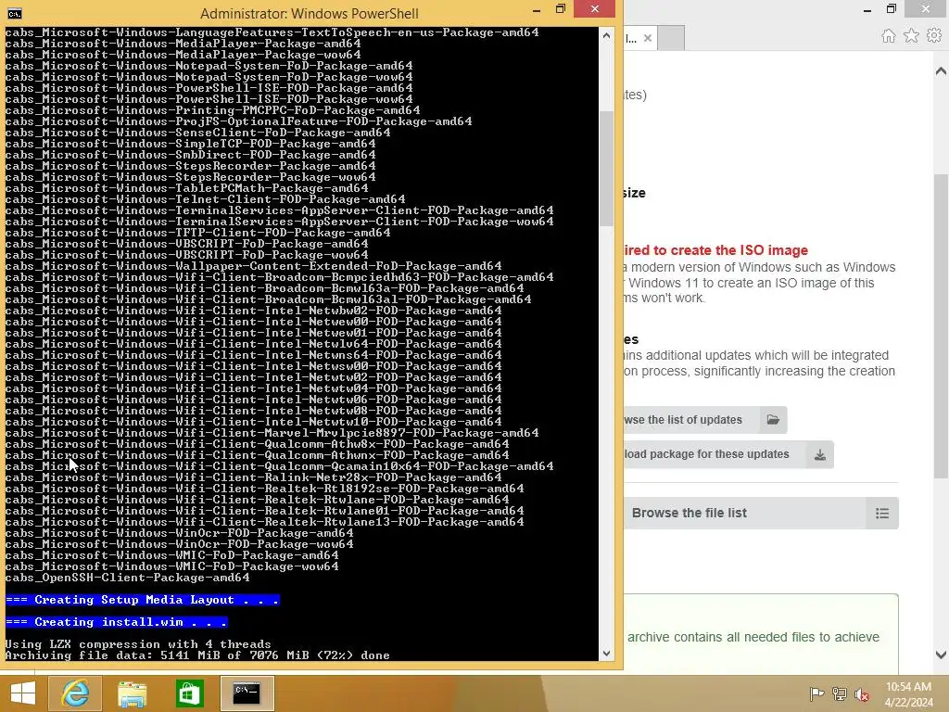
Task: Open the Action Center flag tray icon
Action: 816,694
